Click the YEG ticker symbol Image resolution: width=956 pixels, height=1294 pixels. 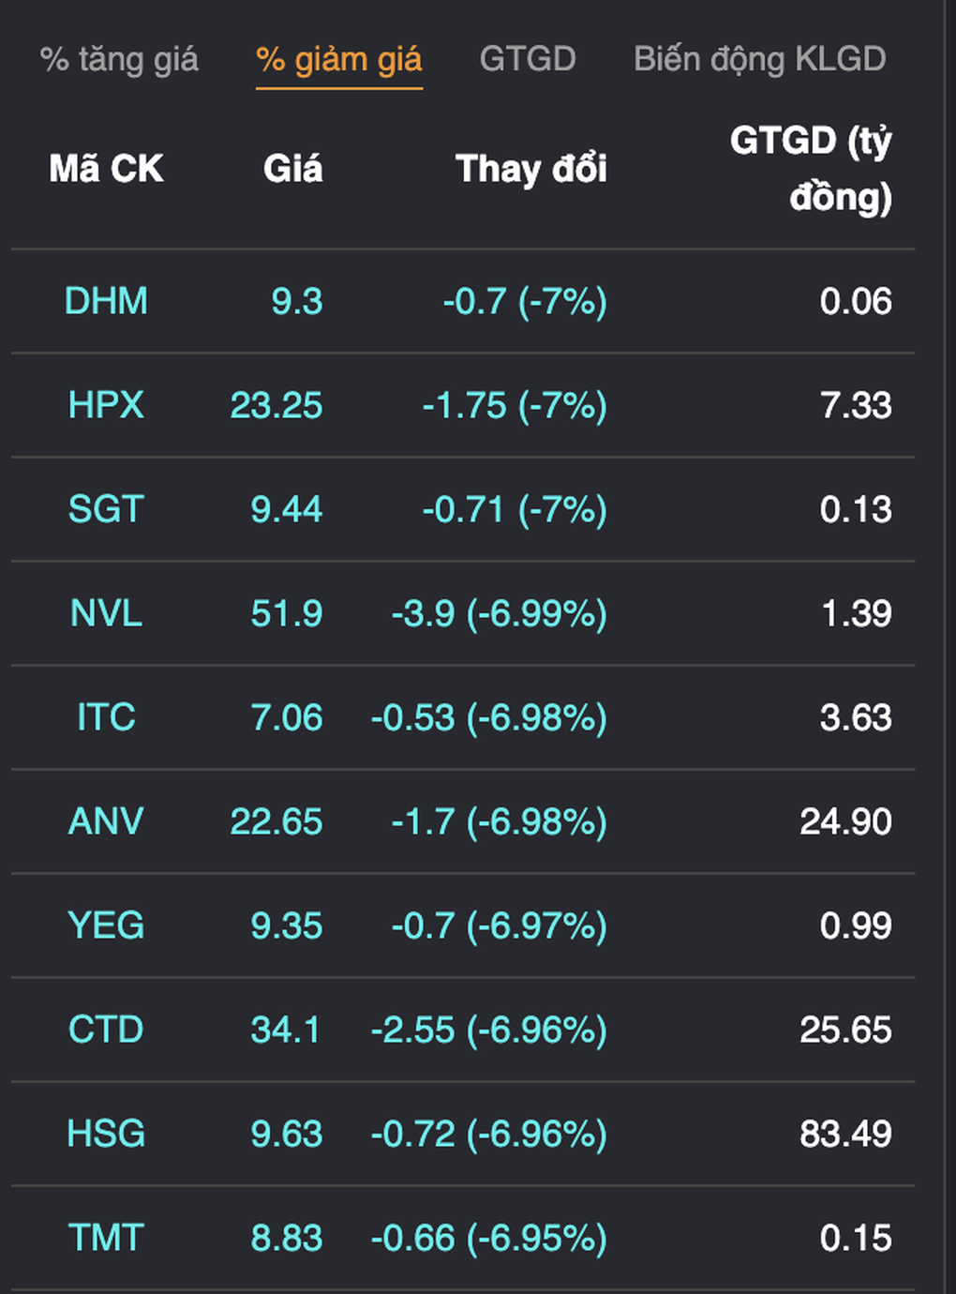[x=106, y=925]
